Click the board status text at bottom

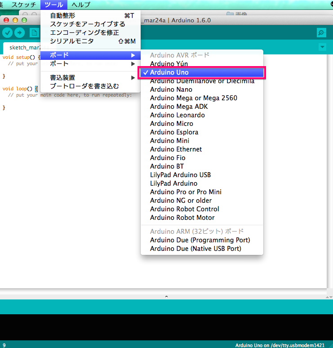(280, 345)
